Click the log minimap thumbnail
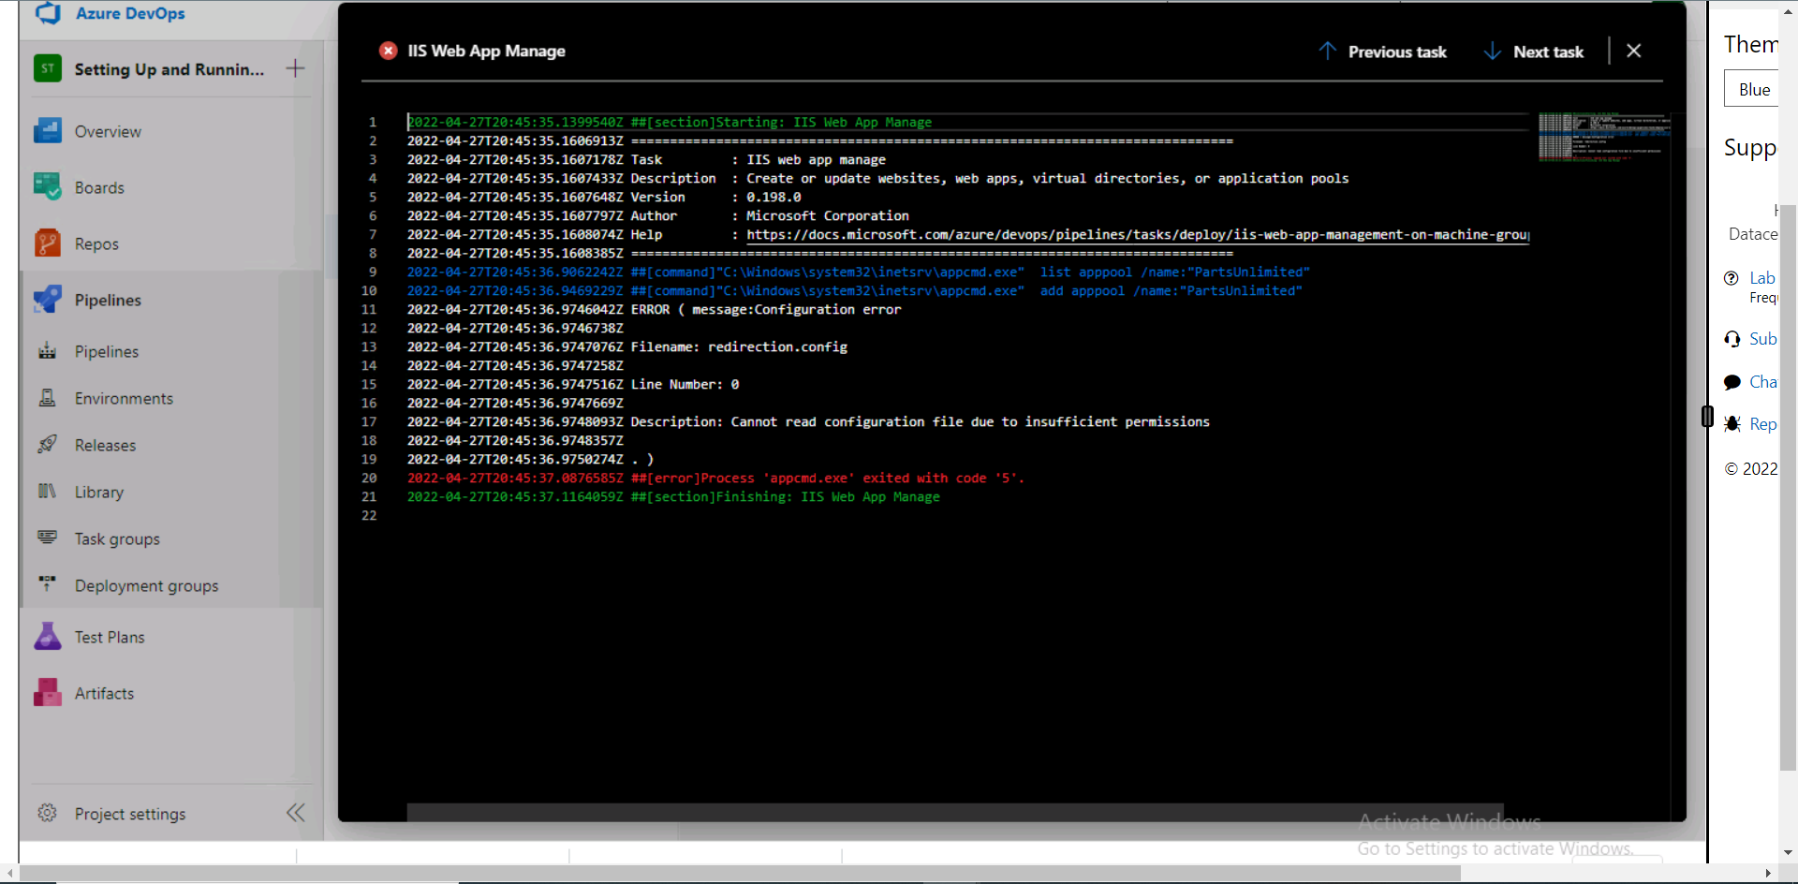Viewport: 1798px width, 884px height. [x=1602, y=137]
